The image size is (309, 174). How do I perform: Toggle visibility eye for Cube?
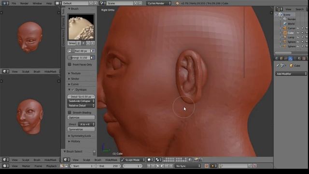point(298,33)
